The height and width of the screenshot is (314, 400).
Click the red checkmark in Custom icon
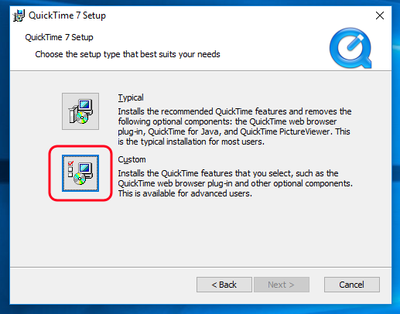click(70, 163)
